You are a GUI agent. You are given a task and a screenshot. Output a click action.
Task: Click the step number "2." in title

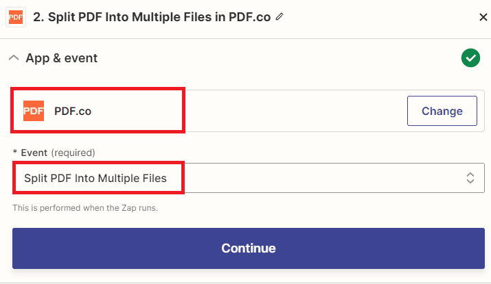[x=39, y=16]
